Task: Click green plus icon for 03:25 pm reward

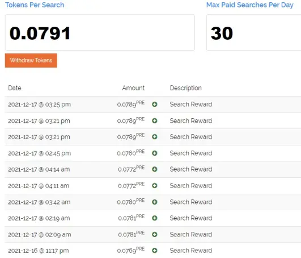Action: point(155,104)
